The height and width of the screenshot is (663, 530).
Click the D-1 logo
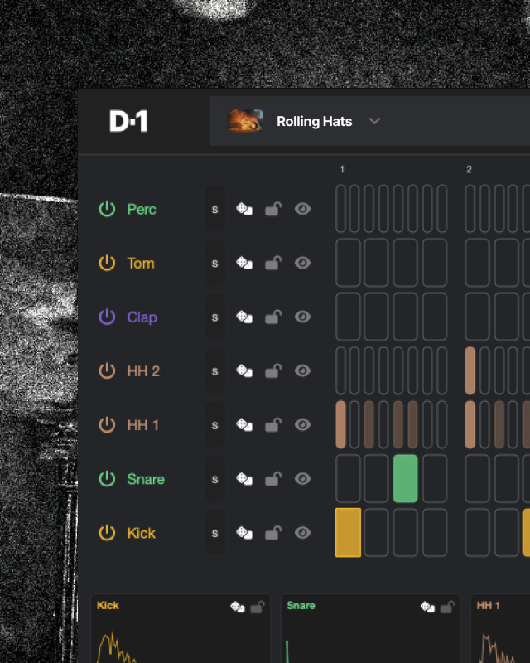[128, 122]
